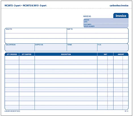Click the Unit column header
This screenshot has height=116, width=134.
(105, 54)
